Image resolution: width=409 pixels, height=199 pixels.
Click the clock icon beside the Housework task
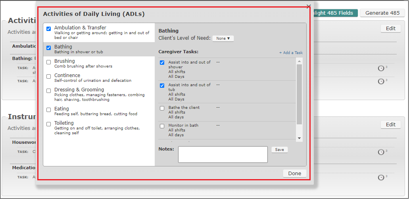click(381, 152)
